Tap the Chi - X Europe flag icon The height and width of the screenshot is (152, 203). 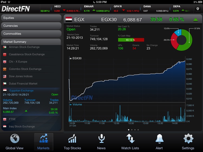click(5, 62)
